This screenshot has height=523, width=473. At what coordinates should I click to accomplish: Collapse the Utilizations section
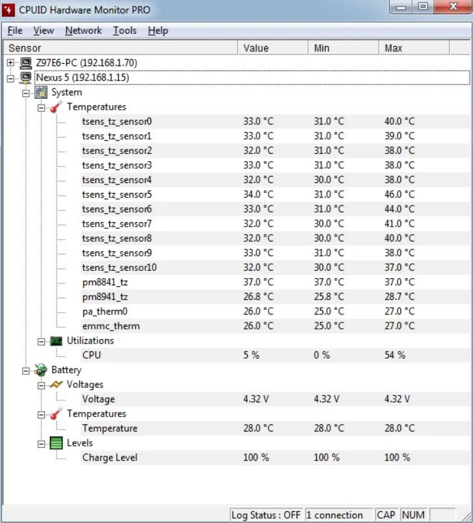click(41, 340)
